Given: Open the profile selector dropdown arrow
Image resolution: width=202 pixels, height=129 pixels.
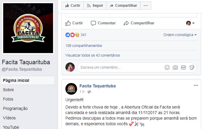Looking at the screenshot, I should point(193,23).
